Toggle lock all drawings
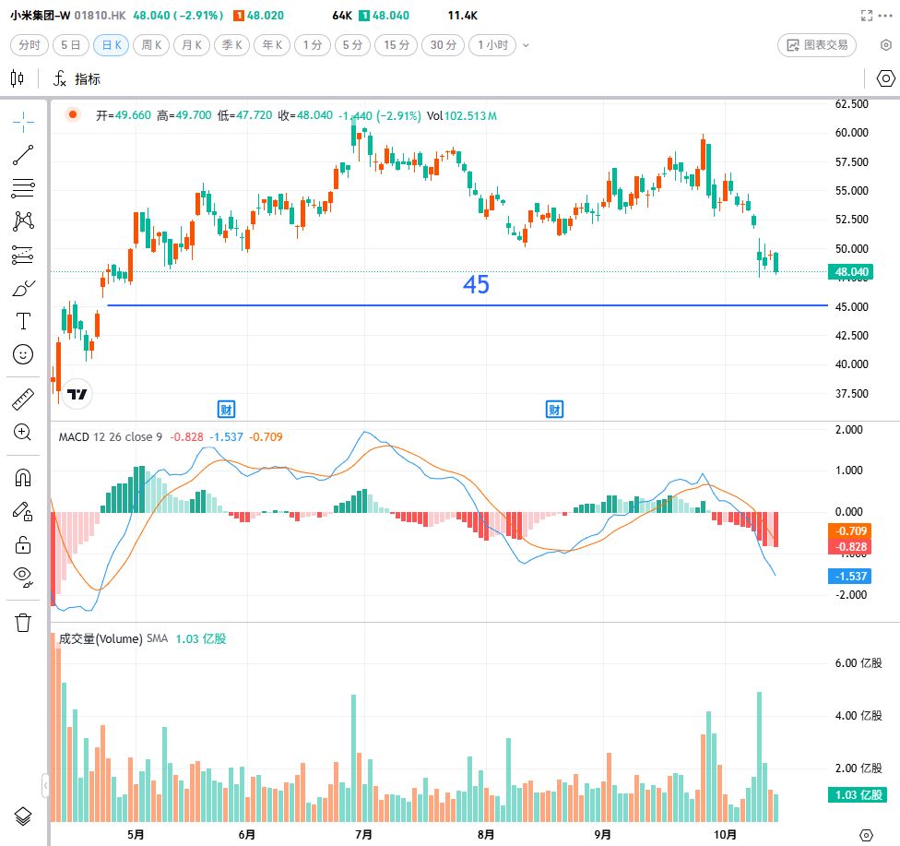 click(x=23, y=544)
